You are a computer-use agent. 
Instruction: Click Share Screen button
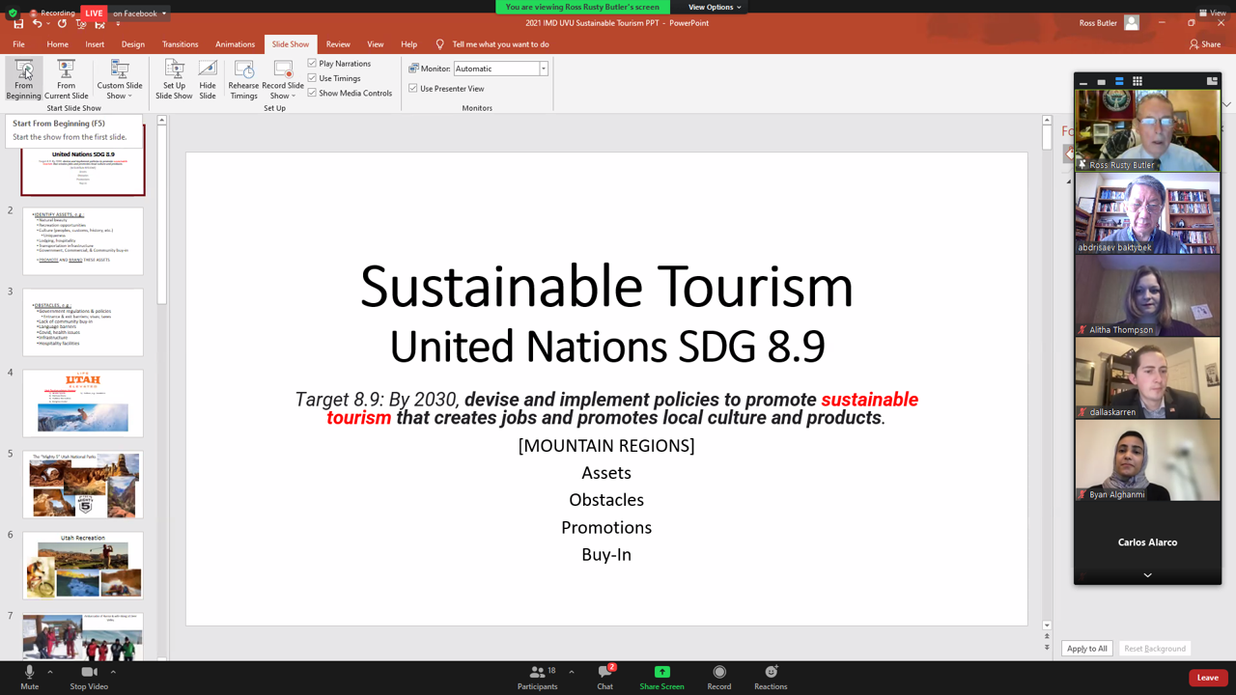click(x=661, y=678)
